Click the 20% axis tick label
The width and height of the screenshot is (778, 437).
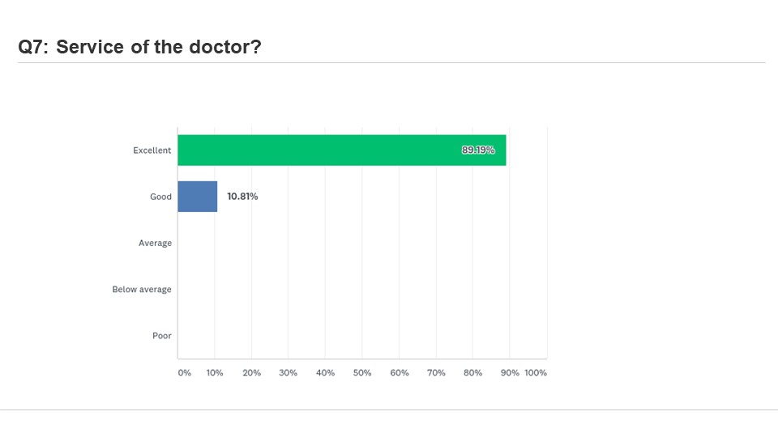[251, 372]
